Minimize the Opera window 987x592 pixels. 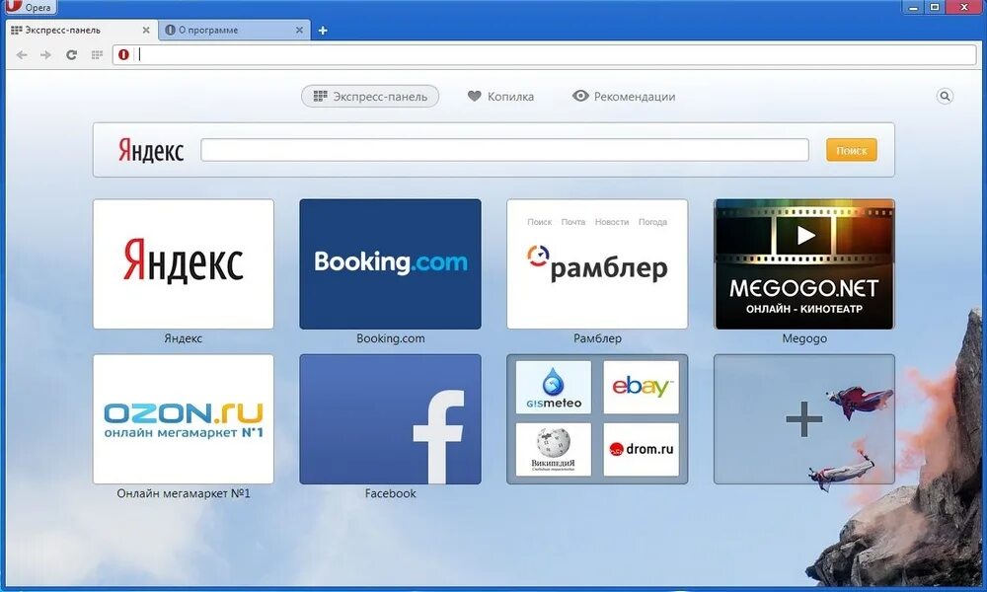click(x=913, y=7)
